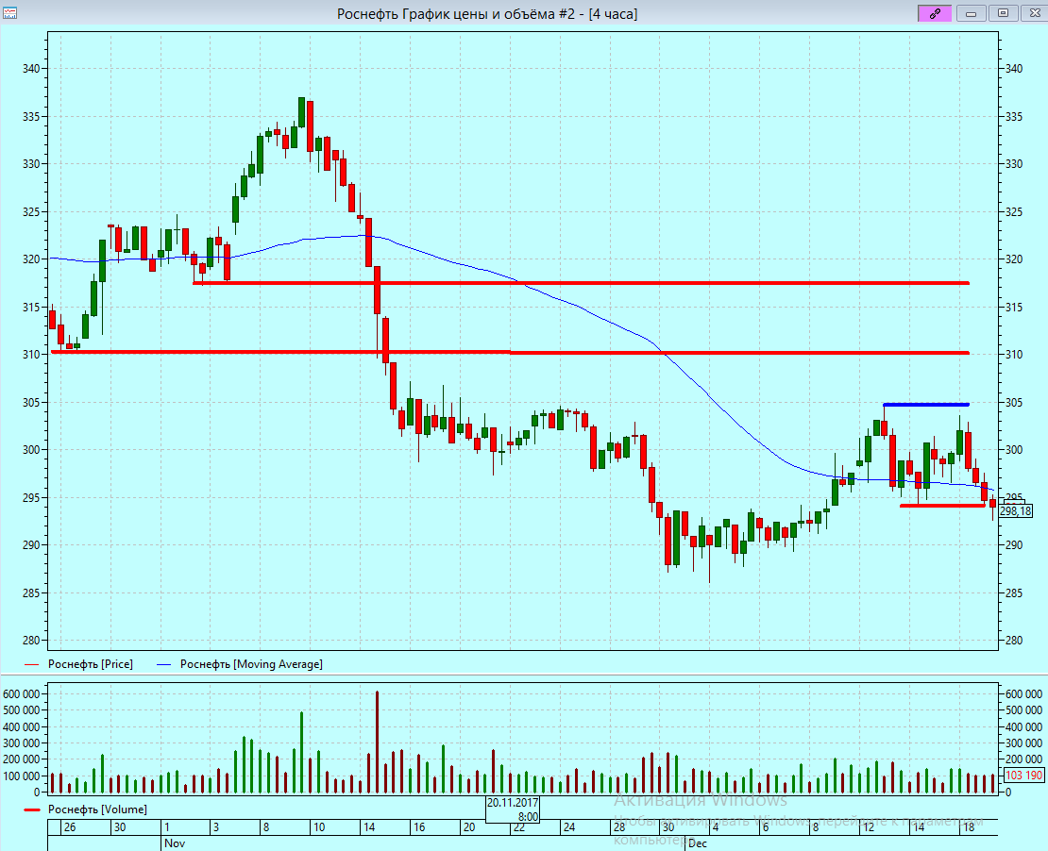
Task: Maximize the Роснефть chart window
Action: pos(1004,13)
